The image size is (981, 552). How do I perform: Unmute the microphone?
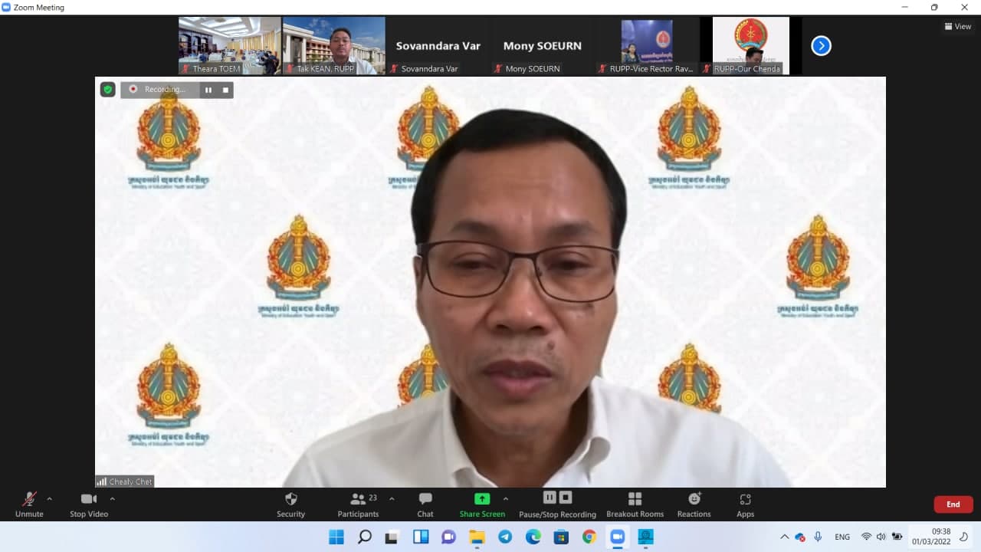[x=29, y=504]
